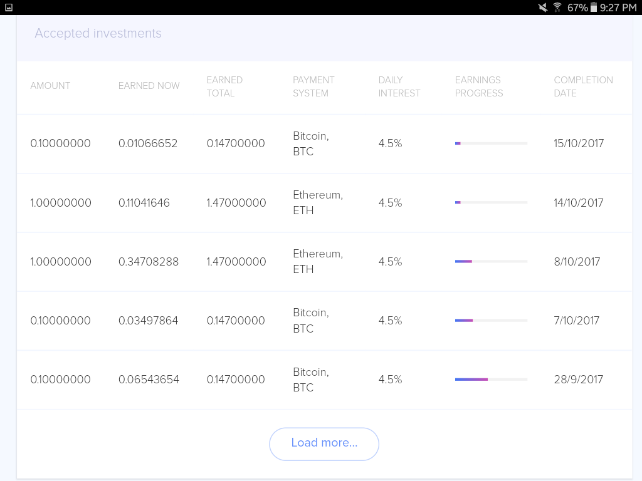642x481 pixels.
Task: Sort by the Completion Date column header
Action: pyautogui.click(x=583, y=86)
